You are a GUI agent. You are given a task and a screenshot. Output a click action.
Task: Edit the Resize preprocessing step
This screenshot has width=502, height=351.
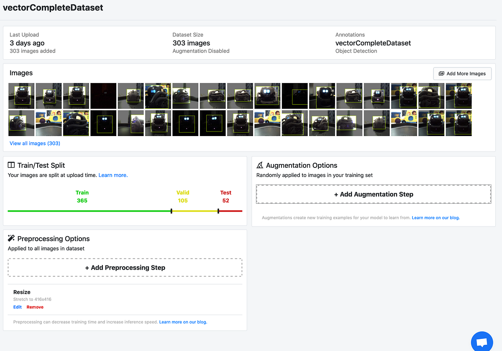17,307
